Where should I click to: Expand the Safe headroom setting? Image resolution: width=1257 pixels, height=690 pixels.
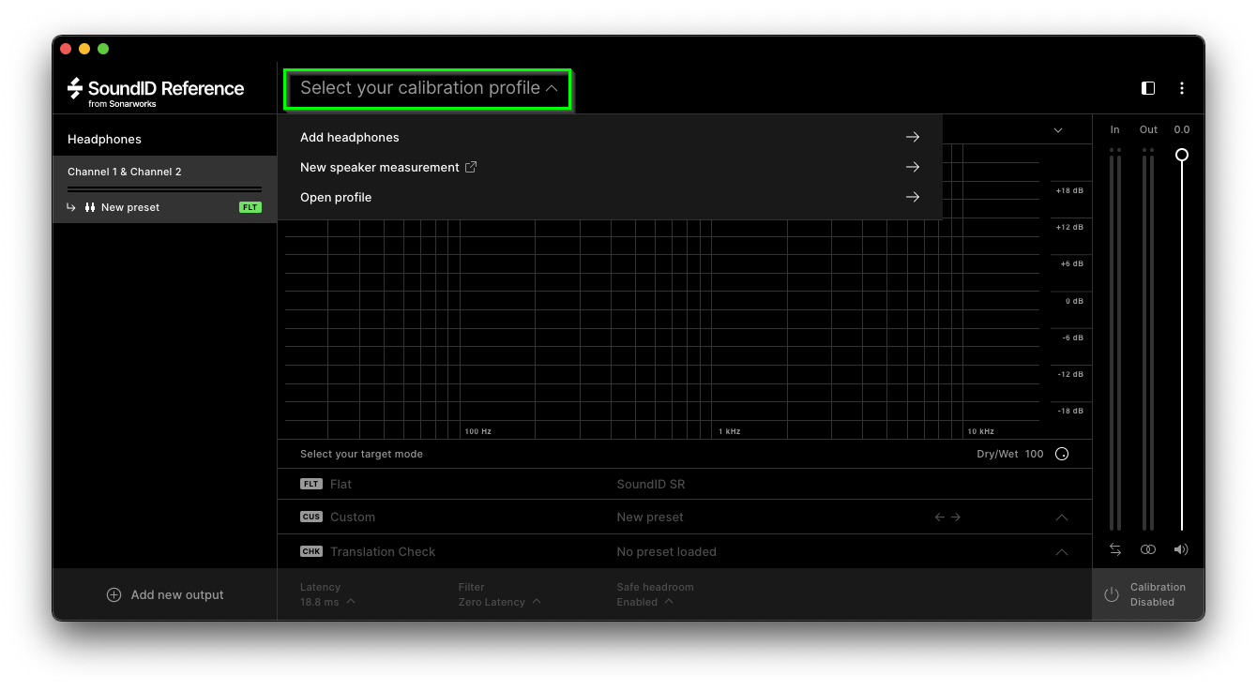click(x=644, y=602)
